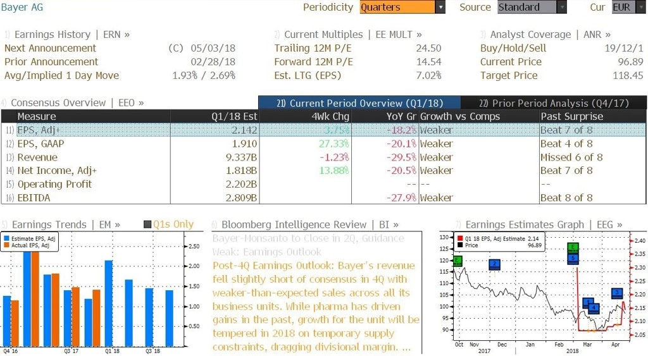Select the Operating Profit row
The width and height of the screenshot is (648, 356).
tap(323, 184)
